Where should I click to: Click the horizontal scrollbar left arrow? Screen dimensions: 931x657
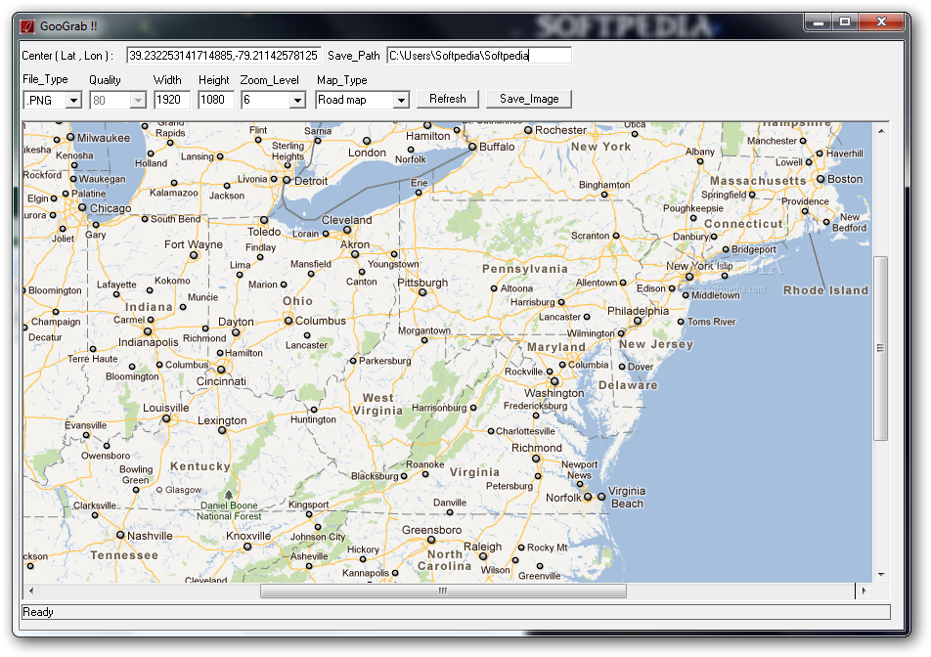(31, 591)
